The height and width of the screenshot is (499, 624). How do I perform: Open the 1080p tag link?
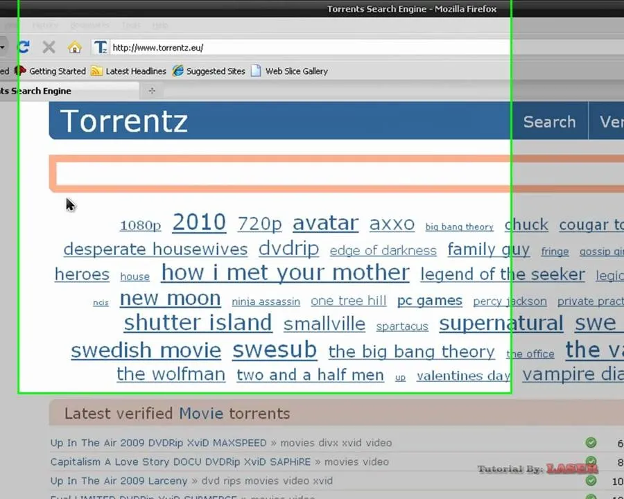(x=141, y=226)
